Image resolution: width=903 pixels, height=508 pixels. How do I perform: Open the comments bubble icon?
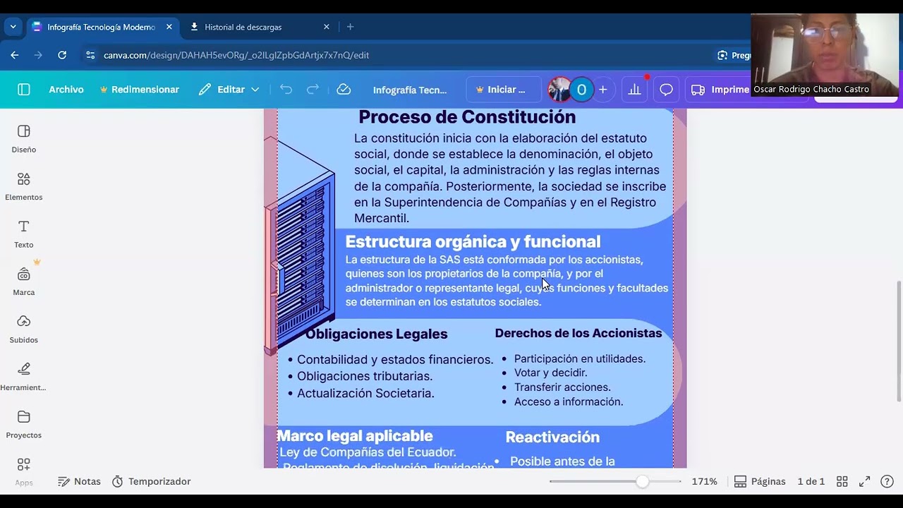tap(667, 90)
